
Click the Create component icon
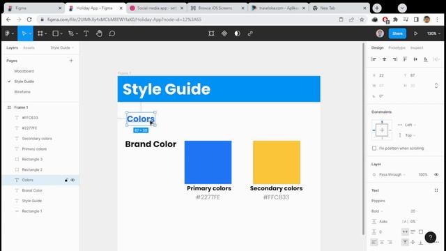tap(224, 33)
